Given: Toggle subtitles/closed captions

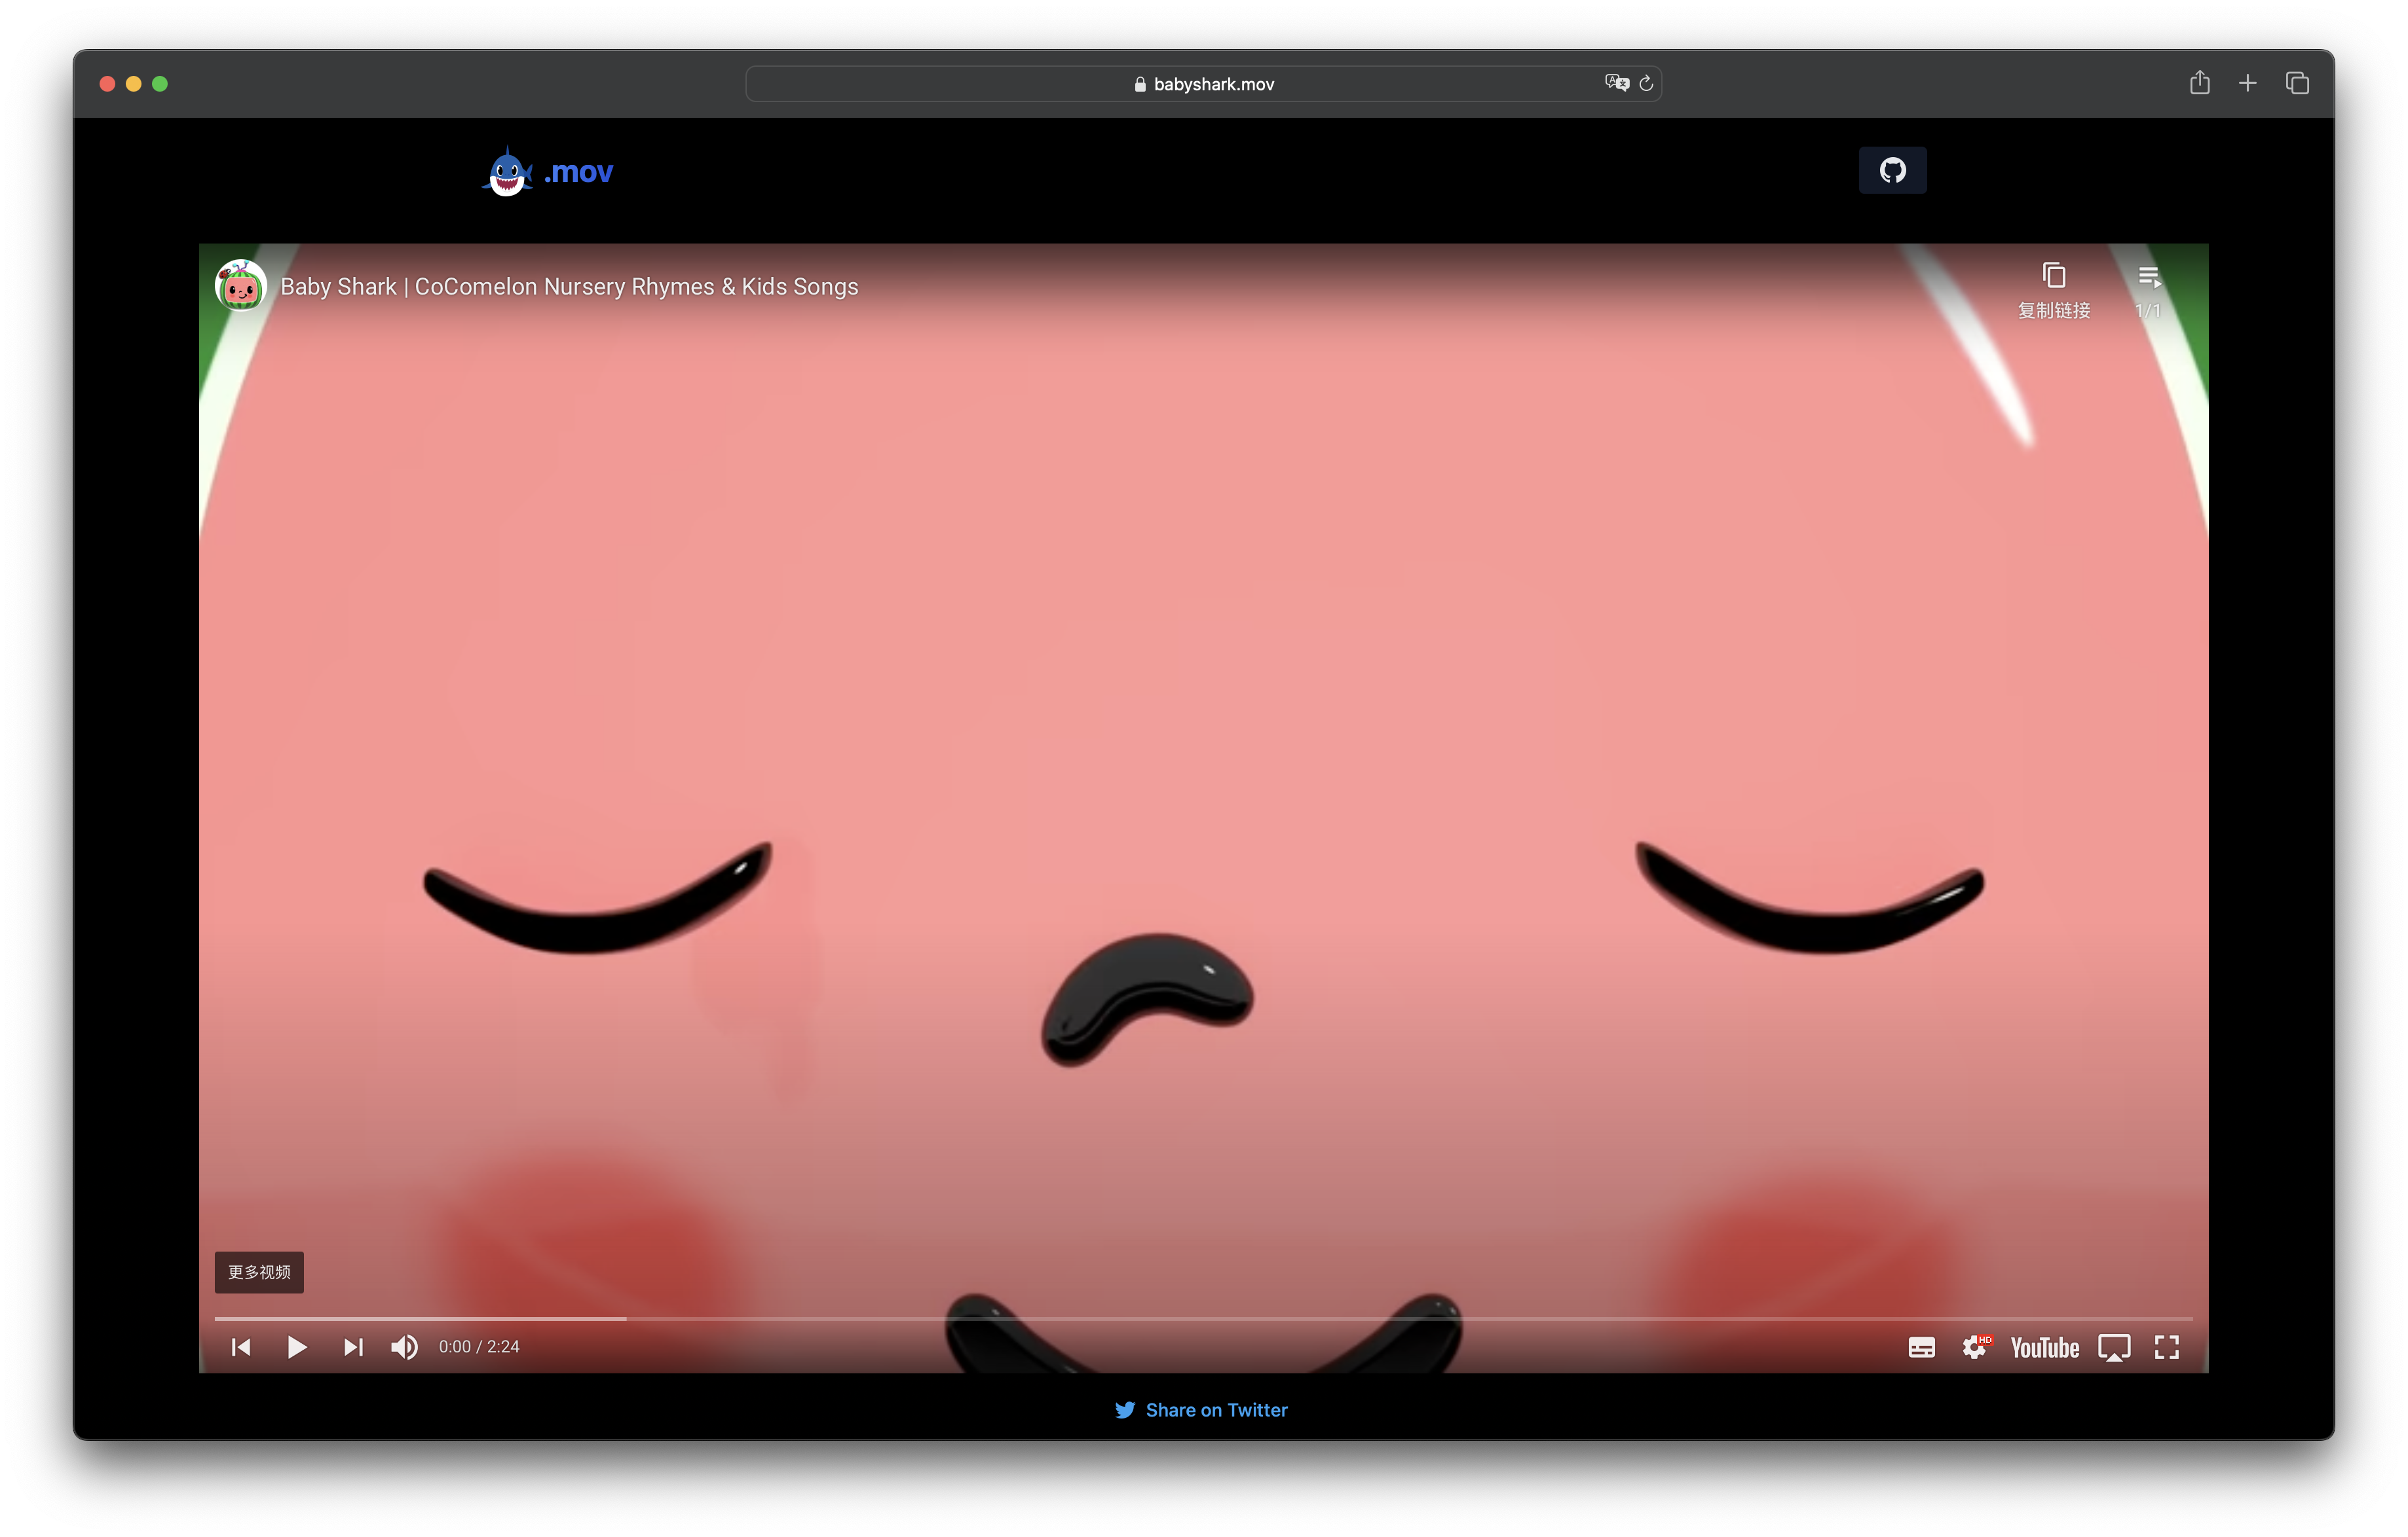Looking at the screenshot, I should click(x=1921, y=1347).
